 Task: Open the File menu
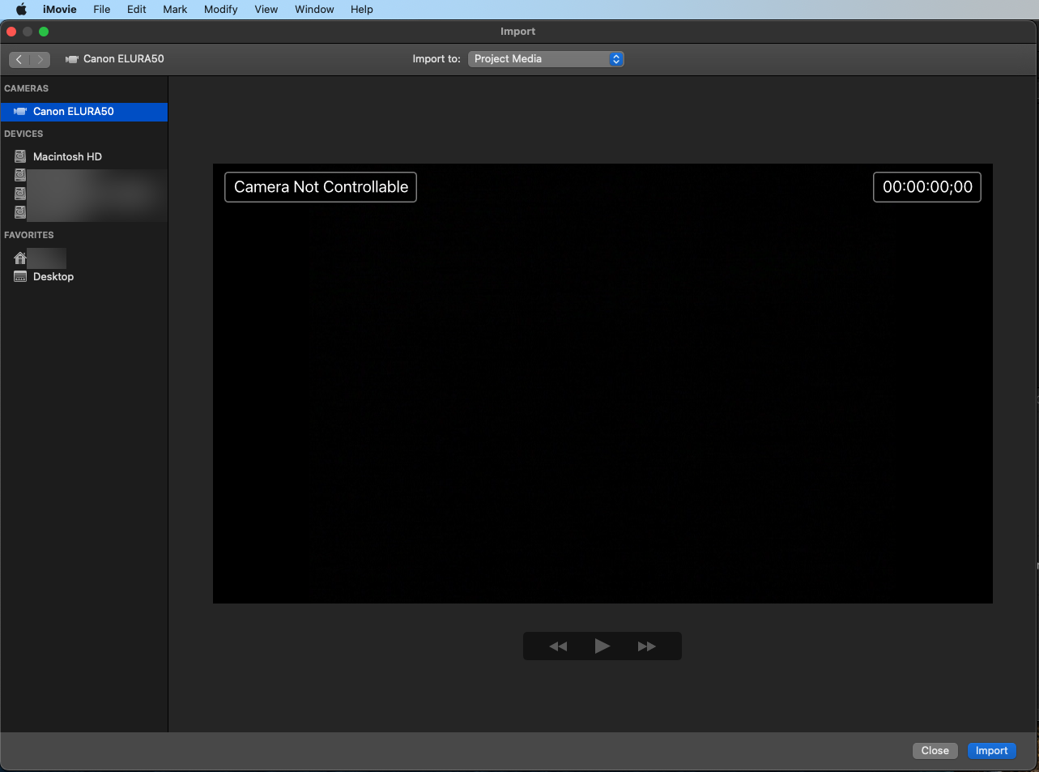click(x=101, y=10)
